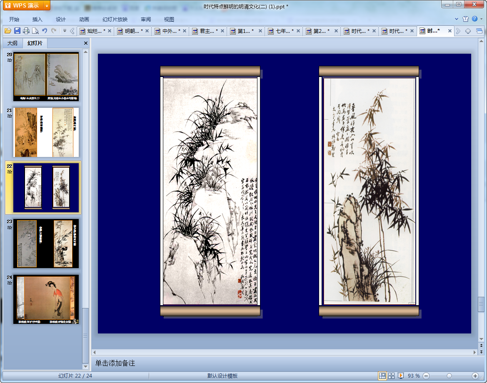Open the 审阅 menu tab
Image resolution: width=487 pixels, height=383 pixels.
tap(146, 19)
